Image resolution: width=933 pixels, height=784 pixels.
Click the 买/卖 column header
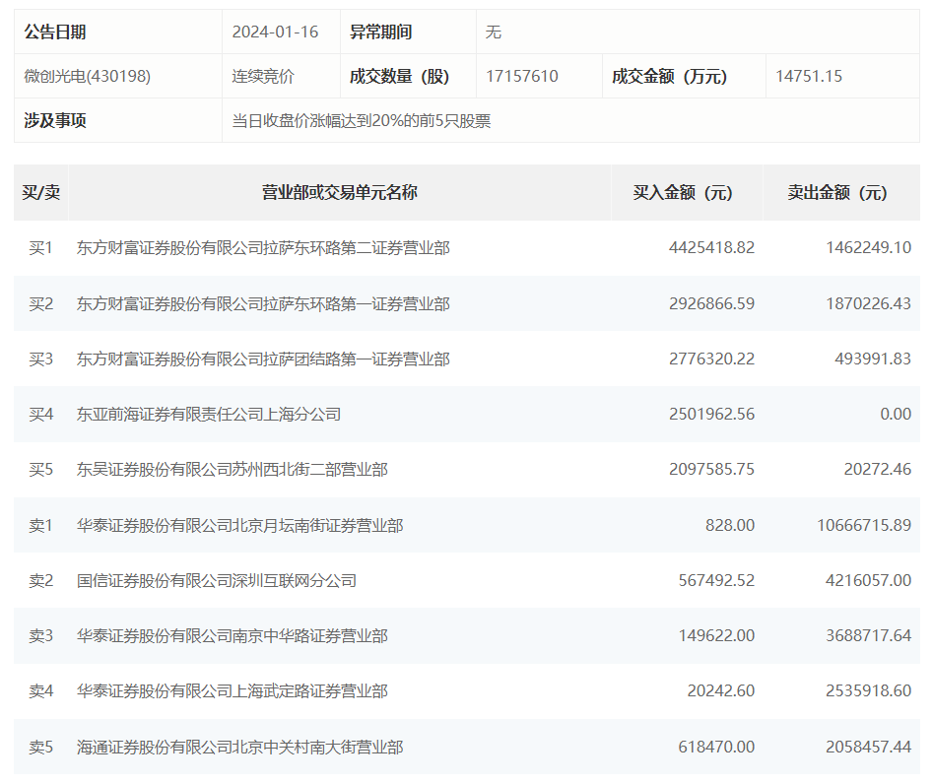coord(41,192)
